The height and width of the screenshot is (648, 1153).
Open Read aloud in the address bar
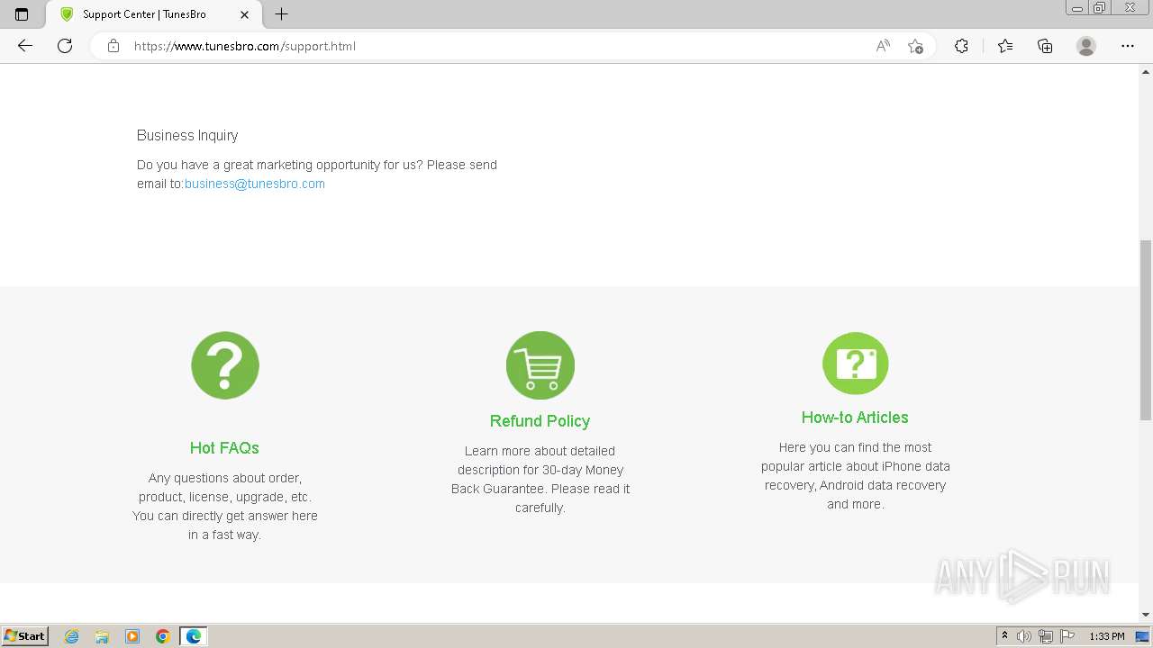pyautogui.click(x=883, y=46)
